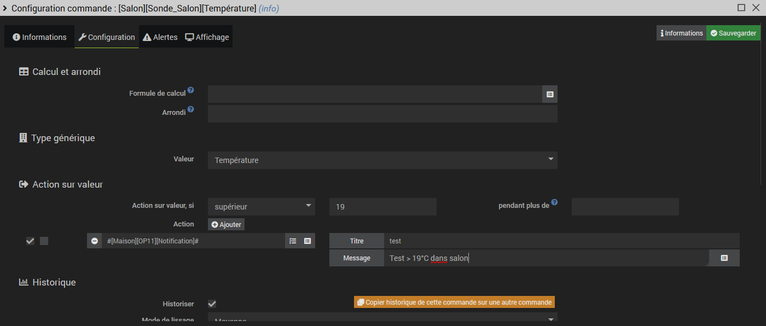This screenshot has height=326, width=766.
Task: Click the pendant plus de help icon
Action: point(554,202)
